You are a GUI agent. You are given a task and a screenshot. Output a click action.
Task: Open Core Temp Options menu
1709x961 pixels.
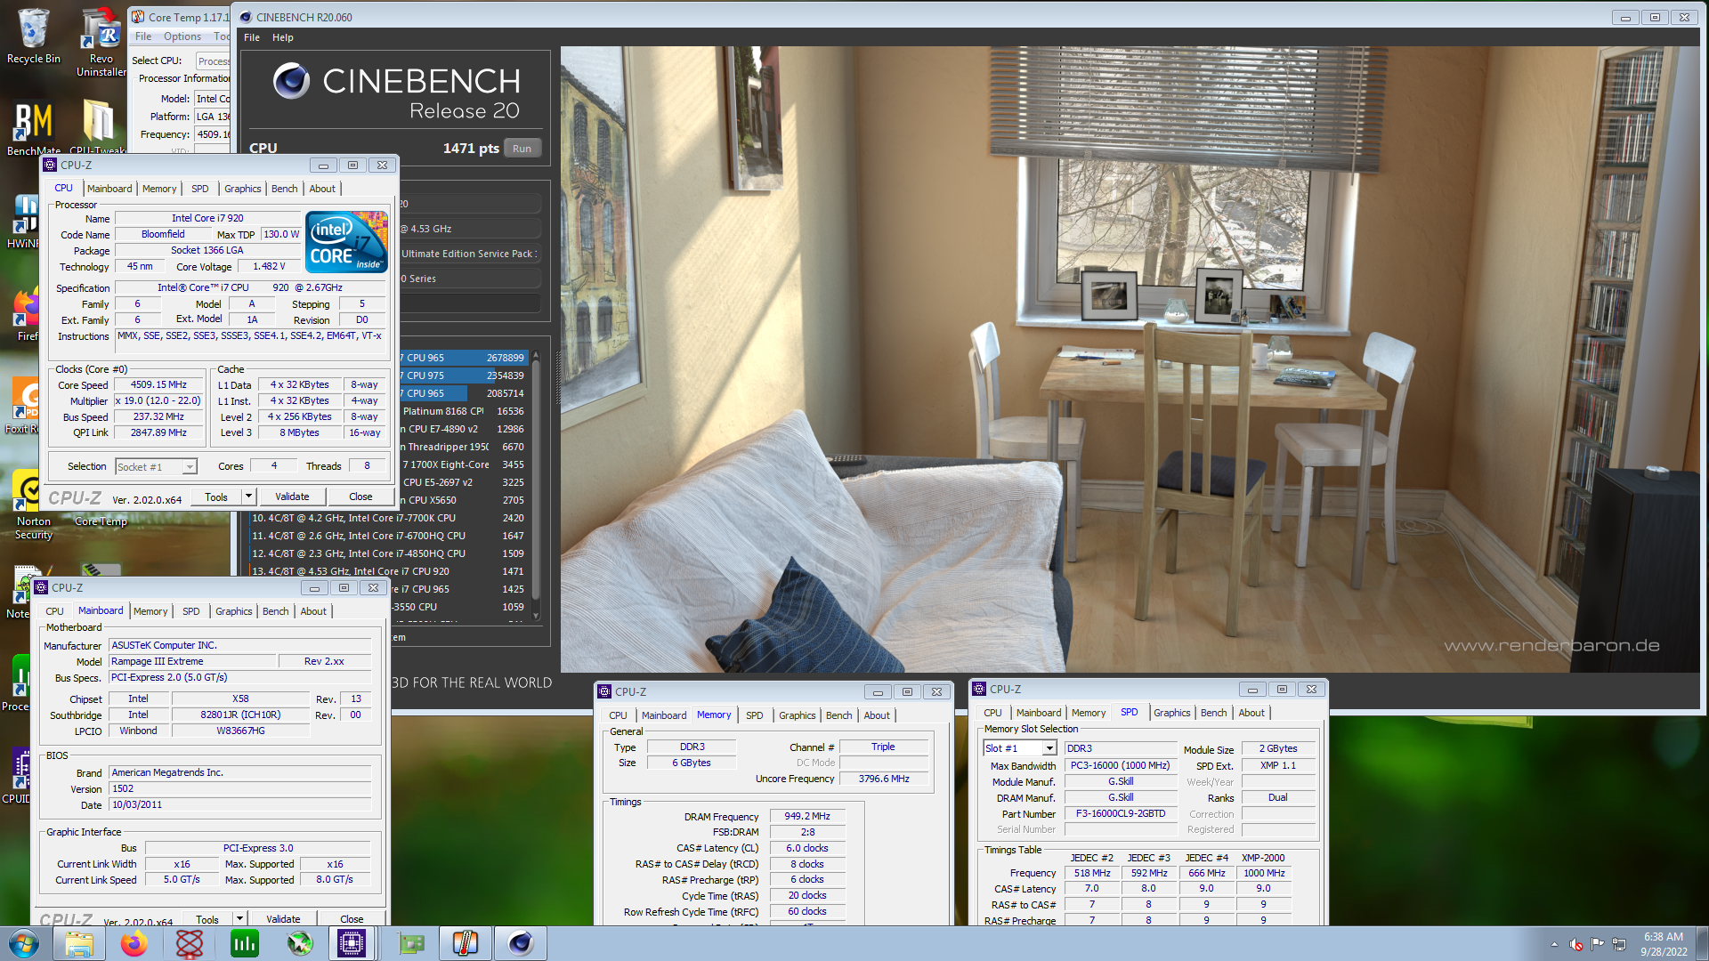(x=182, y=36)
